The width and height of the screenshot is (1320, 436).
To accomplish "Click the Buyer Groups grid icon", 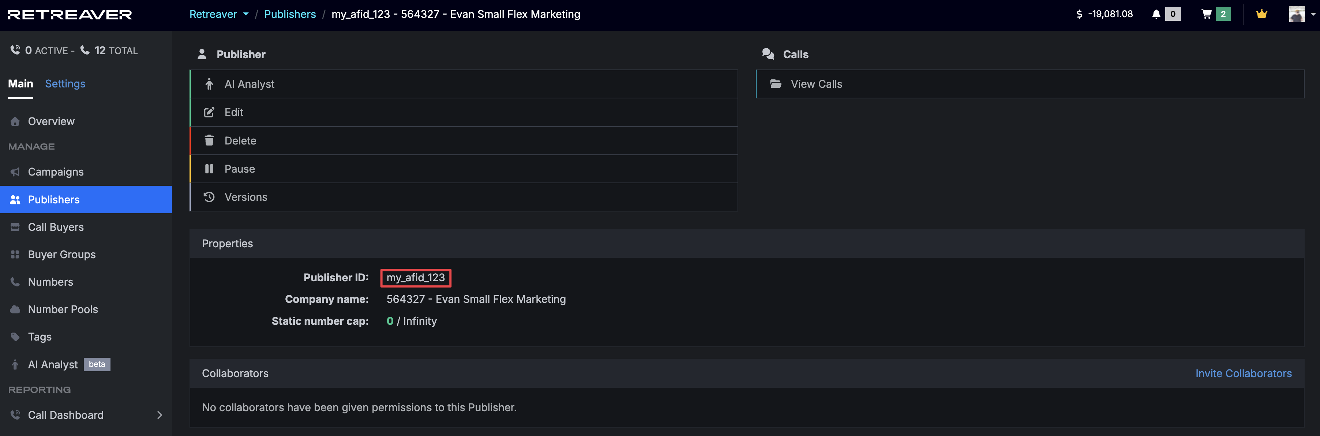I will [15, 255].
